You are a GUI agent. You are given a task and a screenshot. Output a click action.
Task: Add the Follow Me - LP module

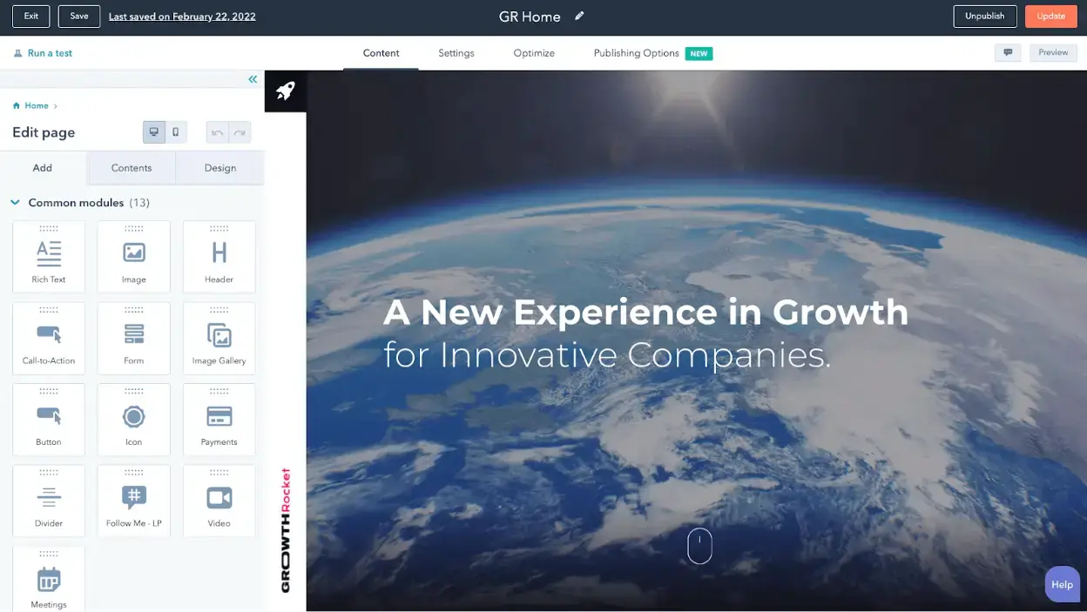[x=133, y=501]
